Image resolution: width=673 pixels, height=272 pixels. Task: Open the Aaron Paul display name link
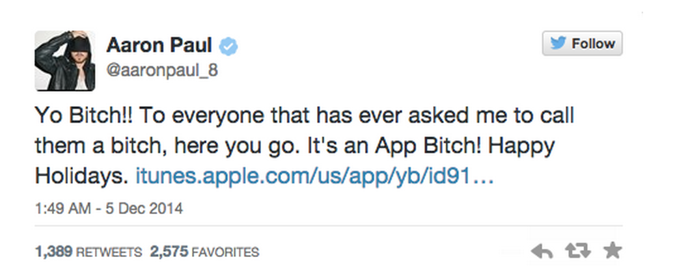[x=159, y=45]
